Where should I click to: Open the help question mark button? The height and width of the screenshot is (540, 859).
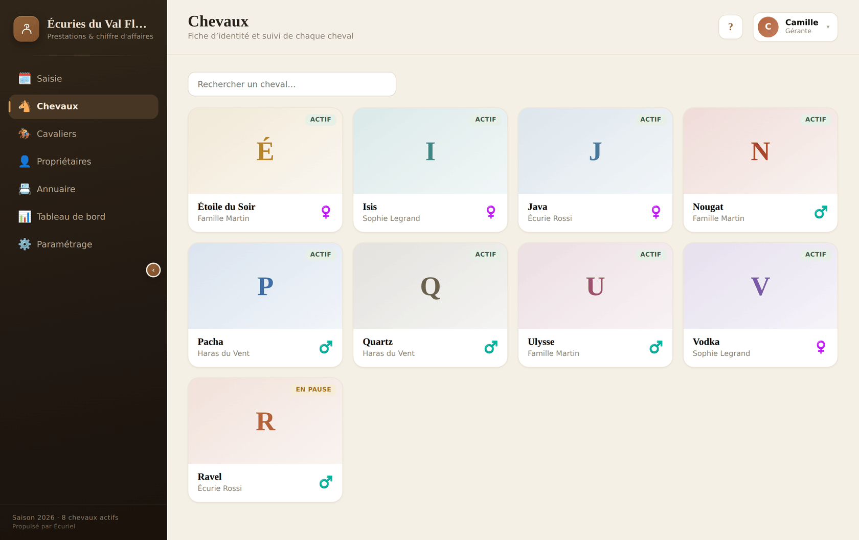coord(730,27)
